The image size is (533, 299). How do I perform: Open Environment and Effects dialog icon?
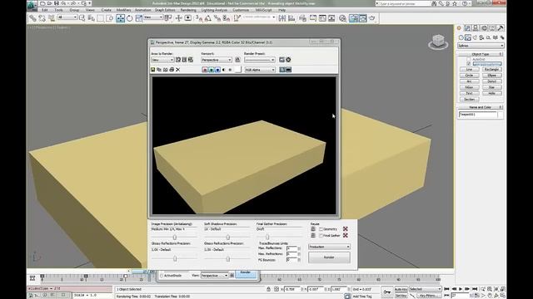pos(288,60)
